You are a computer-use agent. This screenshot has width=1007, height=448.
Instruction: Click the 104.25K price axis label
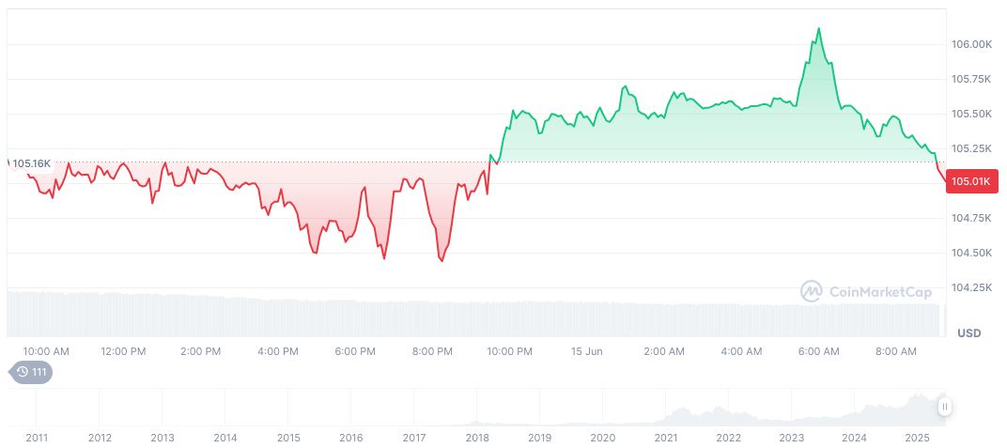tap(972, 287)
